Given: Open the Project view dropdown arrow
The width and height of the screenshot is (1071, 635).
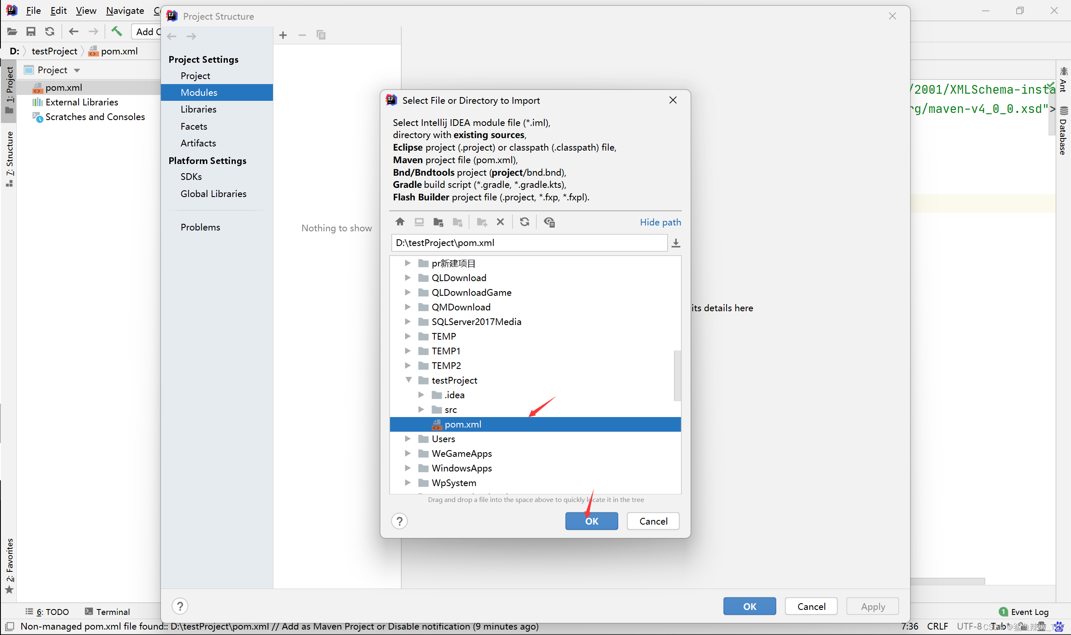Looking at the screenshot, I should coord(77,70).
